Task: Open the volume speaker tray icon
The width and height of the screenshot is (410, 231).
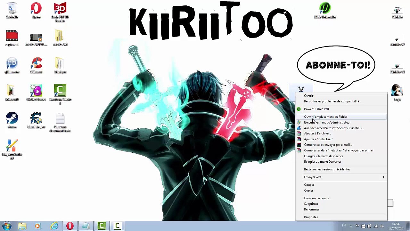Action: (x=381, y=226)
